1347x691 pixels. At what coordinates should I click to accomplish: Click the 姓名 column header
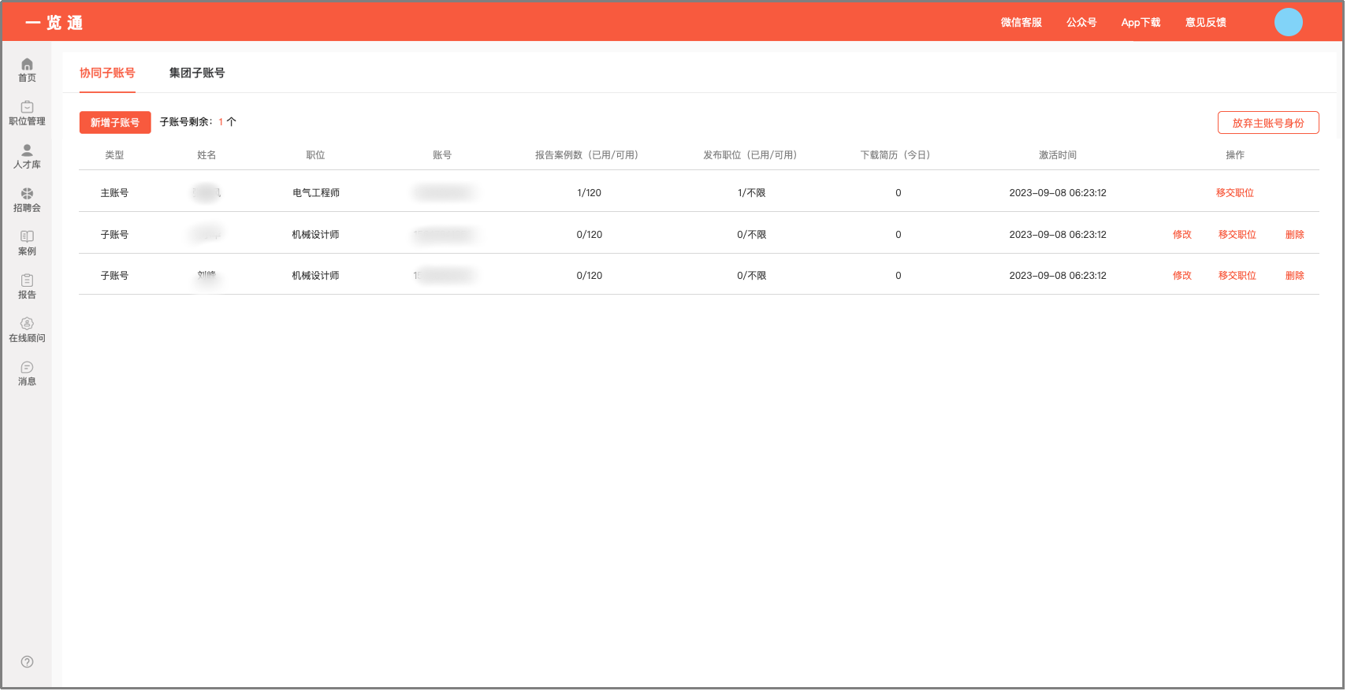(207, 155)
